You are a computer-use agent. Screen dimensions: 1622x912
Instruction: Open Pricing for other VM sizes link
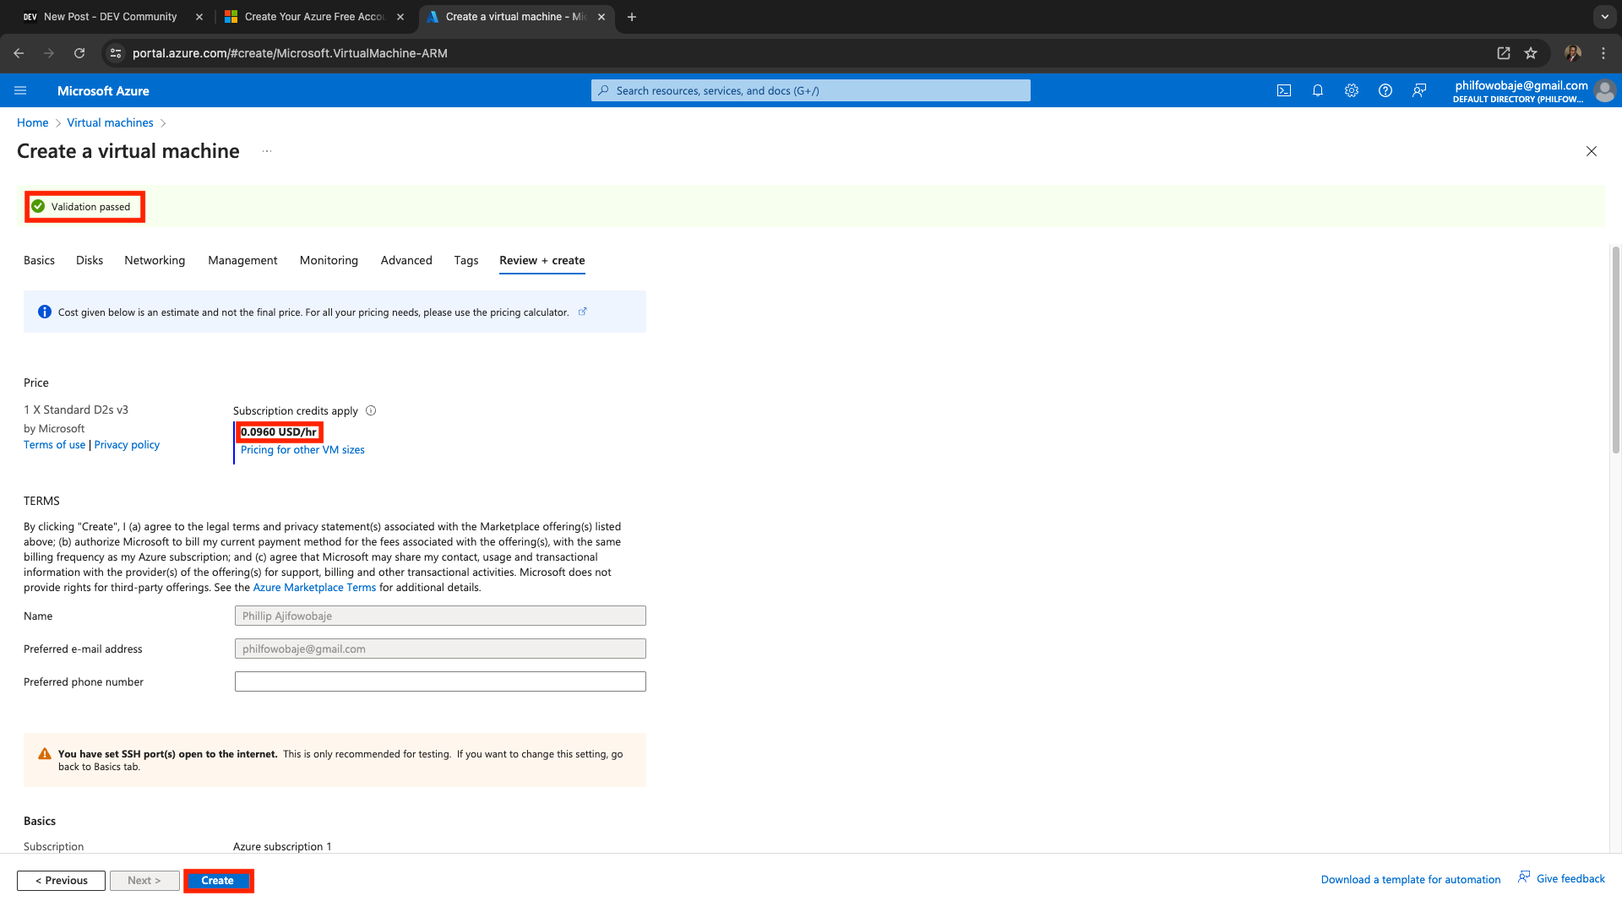click(302, 450)
